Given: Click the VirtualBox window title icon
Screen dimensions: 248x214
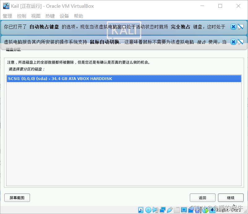Looking at the screenshot, I should [6, 6].
